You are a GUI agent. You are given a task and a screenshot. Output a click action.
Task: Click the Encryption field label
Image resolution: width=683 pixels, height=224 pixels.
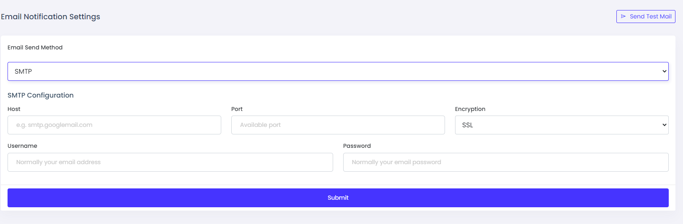[x=470, y=109]
